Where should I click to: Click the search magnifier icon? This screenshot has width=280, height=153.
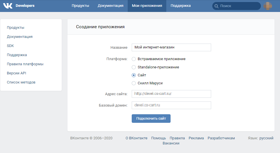click(x=216, y=6)
